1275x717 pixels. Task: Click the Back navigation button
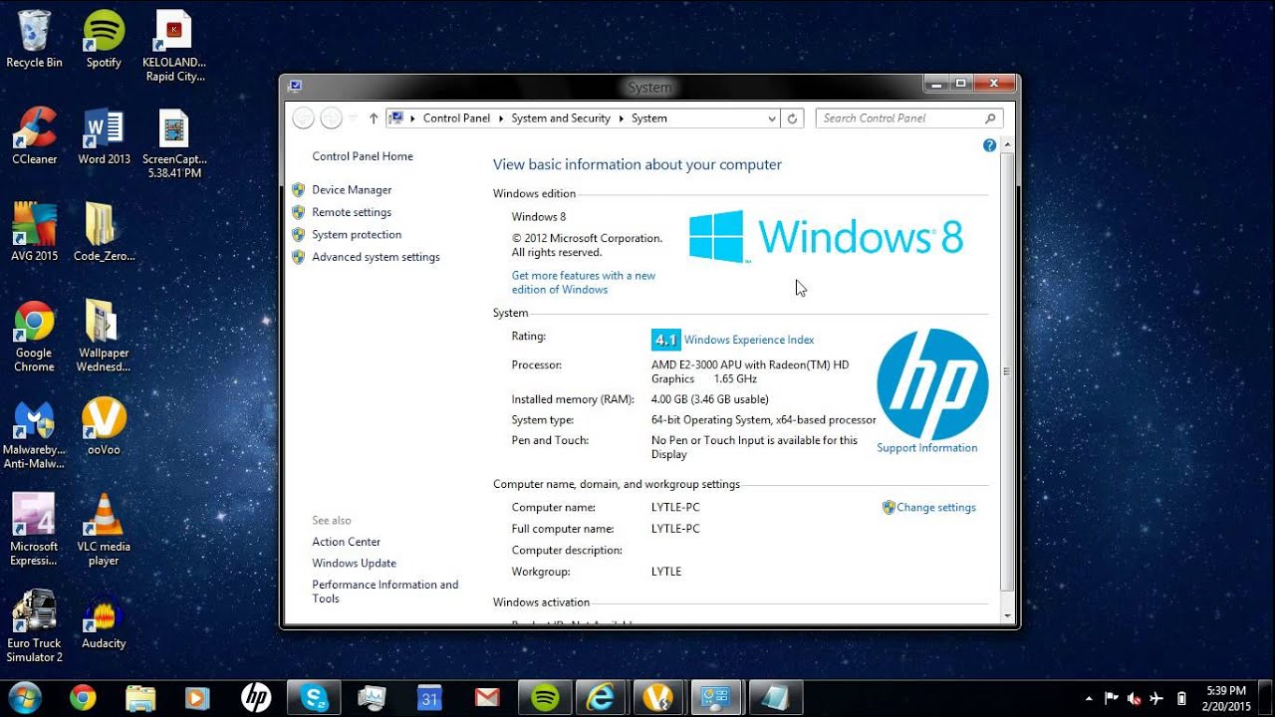pos(304,119)
